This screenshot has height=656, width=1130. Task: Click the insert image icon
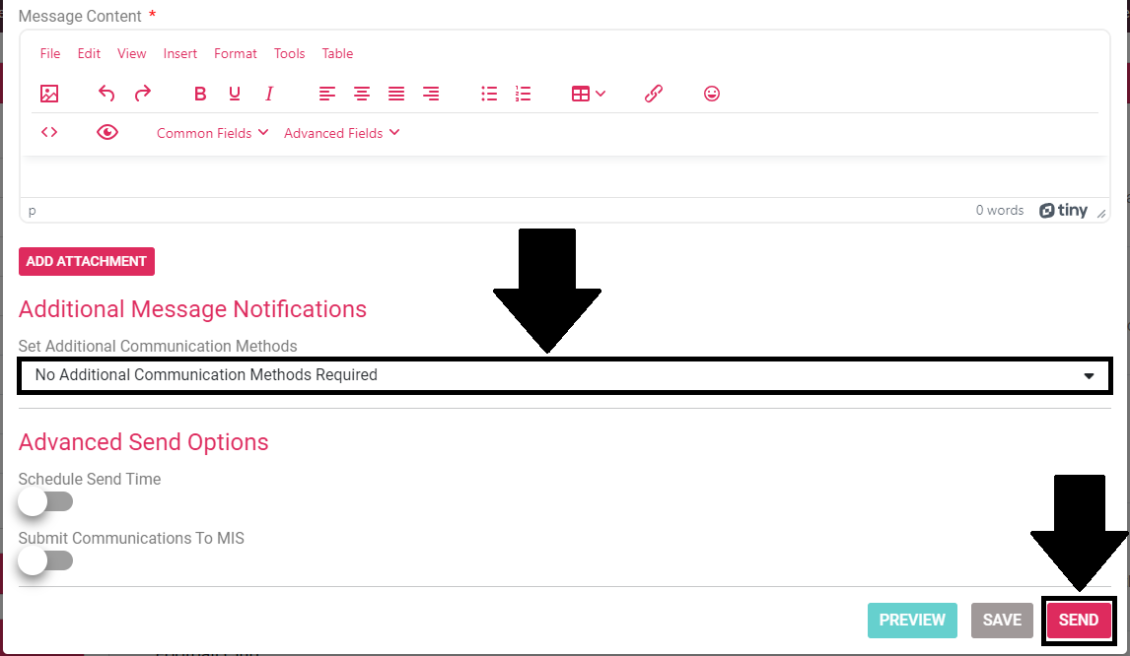click(49, 94)
